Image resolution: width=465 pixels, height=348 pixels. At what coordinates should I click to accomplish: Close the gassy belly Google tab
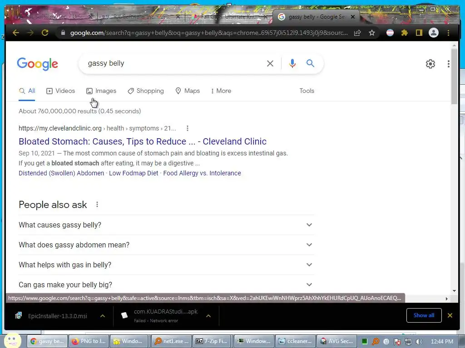pos(352,17)
